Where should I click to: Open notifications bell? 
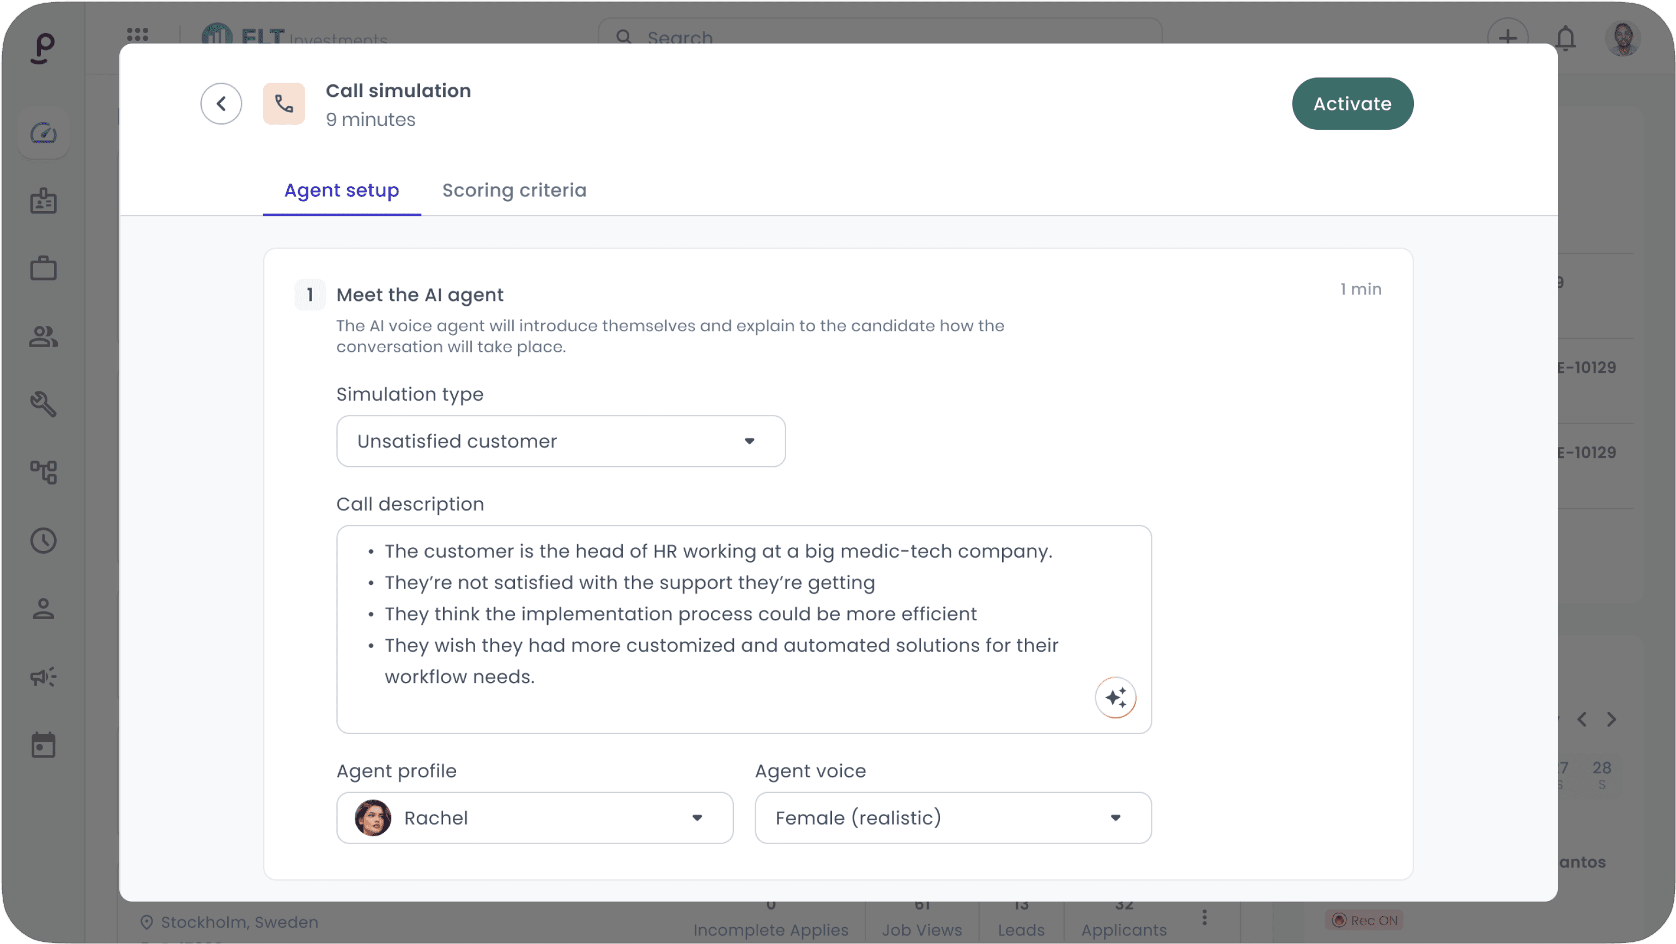pos(1566,38)
